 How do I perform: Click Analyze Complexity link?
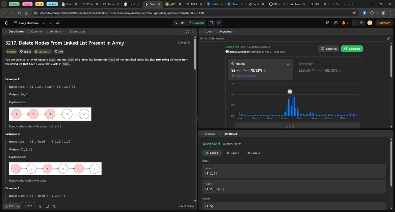click(244, 76)
